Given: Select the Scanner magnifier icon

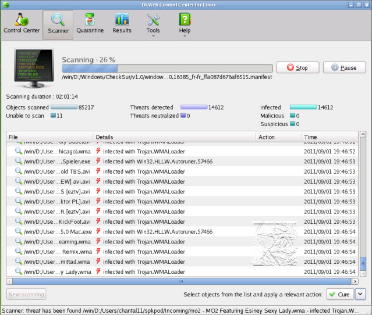Looking at the screenshot, I should coord(58,19).
